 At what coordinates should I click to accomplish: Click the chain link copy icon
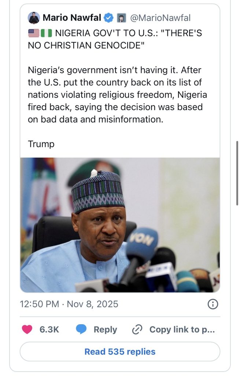(137, 329)
